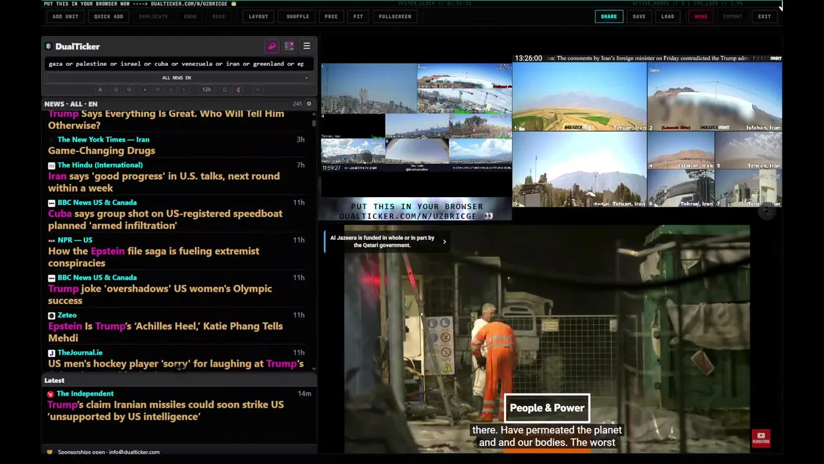Viewport: 824px width, 464px height.
Task: Click the sponsorships info@dualticker.com link
Action: [x=109, y=452]
